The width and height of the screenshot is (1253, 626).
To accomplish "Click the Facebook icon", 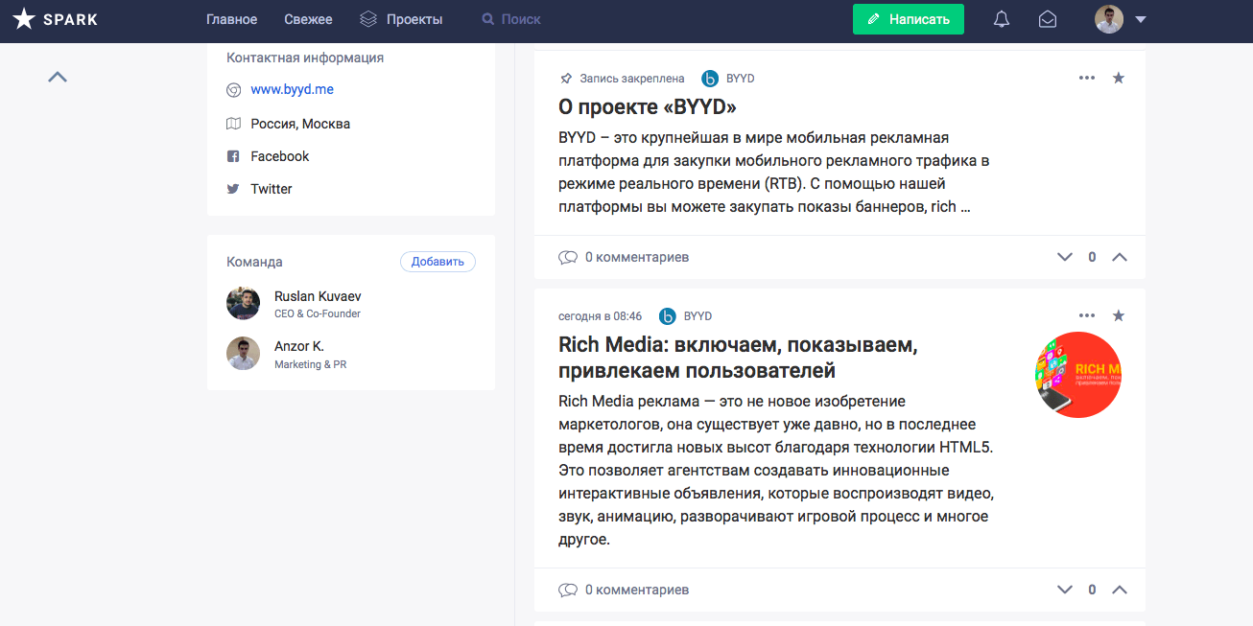I will (233, 156).
